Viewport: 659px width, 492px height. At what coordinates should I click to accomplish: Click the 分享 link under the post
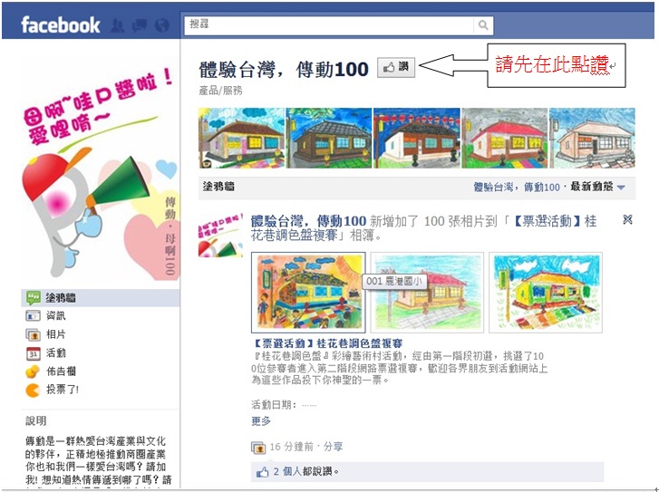(x=333, y=447)
